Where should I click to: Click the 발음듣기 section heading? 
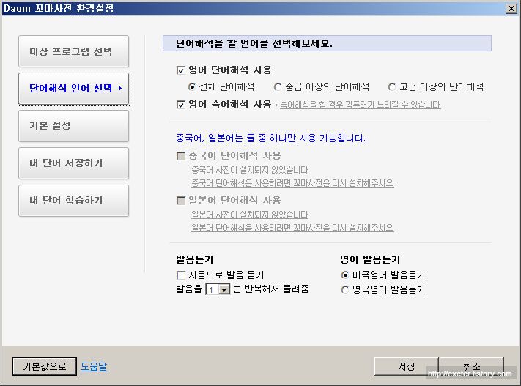tap(194, 259)
